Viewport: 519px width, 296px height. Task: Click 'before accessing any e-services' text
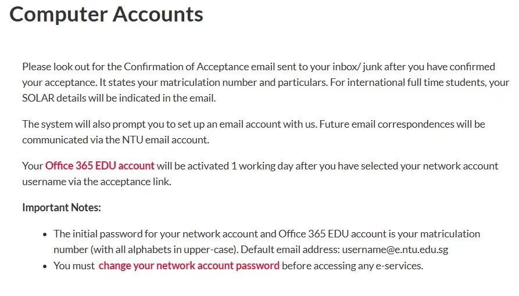(x=352, y=266)
